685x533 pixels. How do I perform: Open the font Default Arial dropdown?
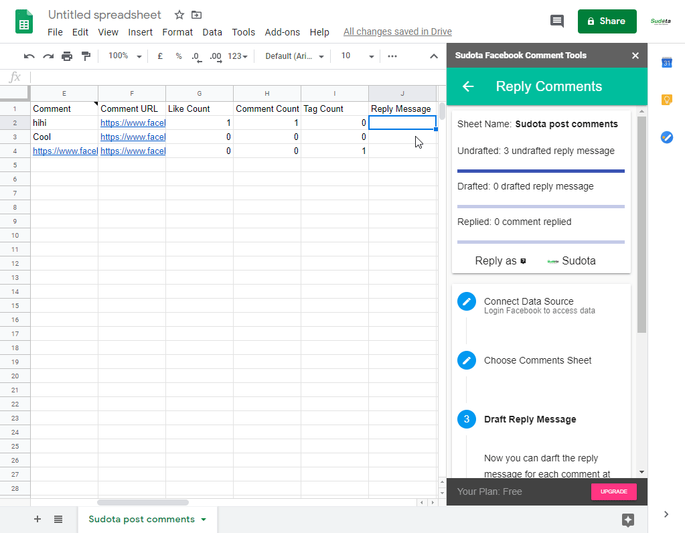pyautogui.click(x=295, y=56)
